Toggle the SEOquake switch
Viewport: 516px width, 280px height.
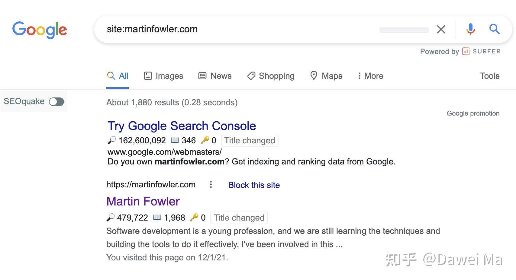pyautogui.click(x=56, y=102)
